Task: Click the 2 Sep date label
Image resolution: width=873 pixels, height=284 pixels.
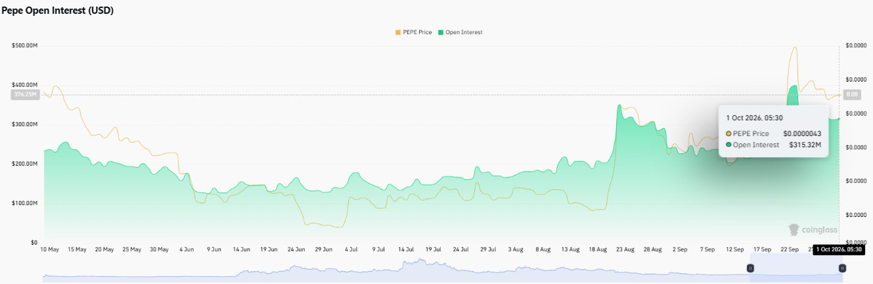Action: point(679,250)
